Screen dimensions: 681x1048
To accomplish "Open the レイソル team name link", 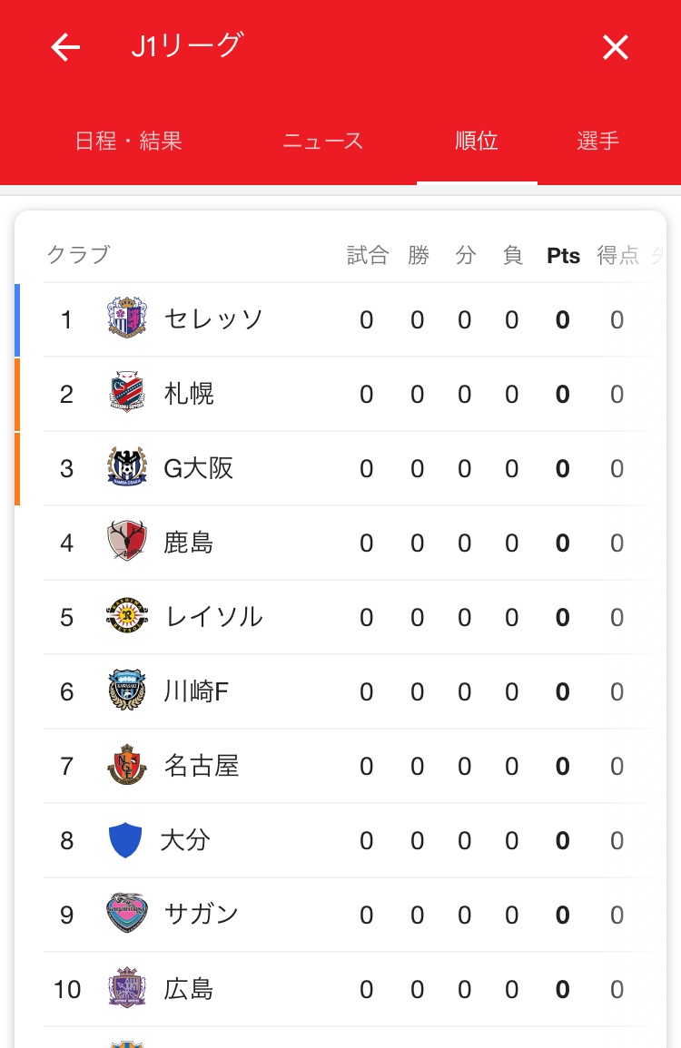I will pyautogui.click(x=214, y=617).
